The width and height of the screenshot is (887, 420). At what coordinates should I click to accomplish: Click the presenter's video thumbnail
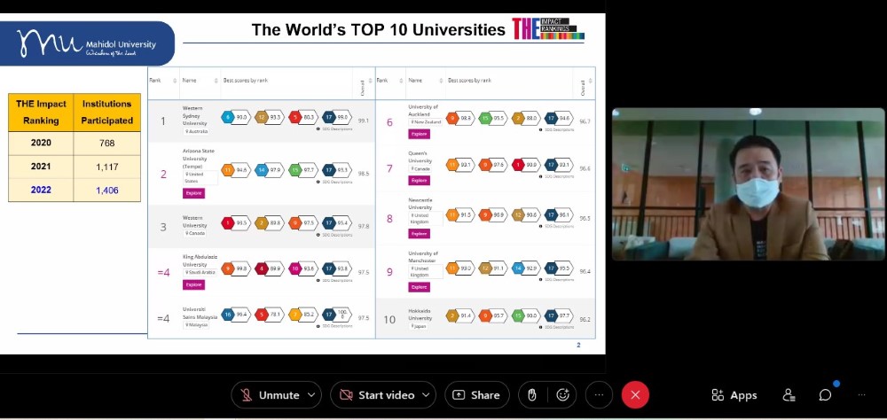pyautogui.click(x=748, y=183)
